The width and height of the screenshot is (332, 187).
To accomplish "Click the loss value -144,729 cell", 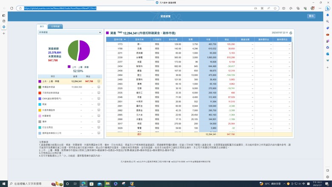I will (230, 75).
